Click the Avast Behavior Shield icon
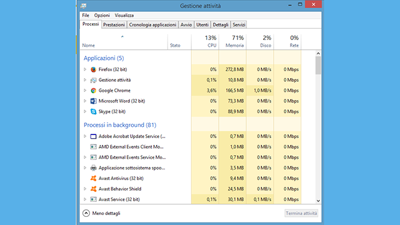 point(93,189)
